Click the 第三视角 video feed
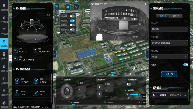The image size is (193, 109). tap(119, 21)
